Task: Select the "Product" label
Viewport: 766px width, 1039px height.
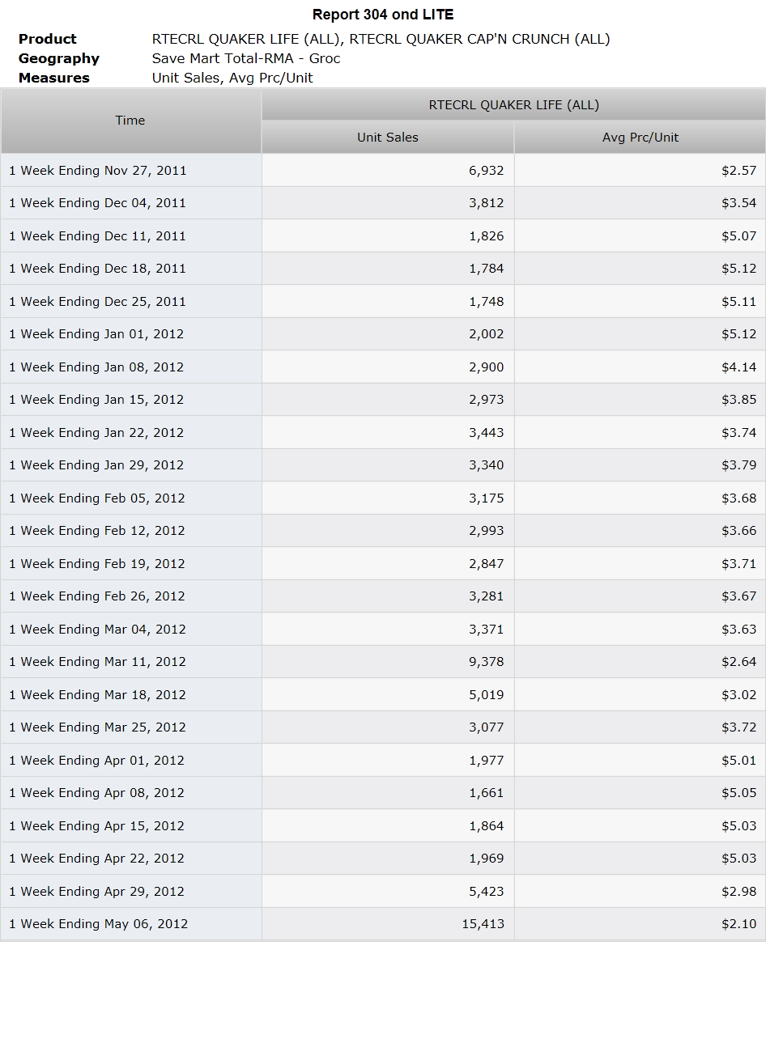Action: [48, 39]
